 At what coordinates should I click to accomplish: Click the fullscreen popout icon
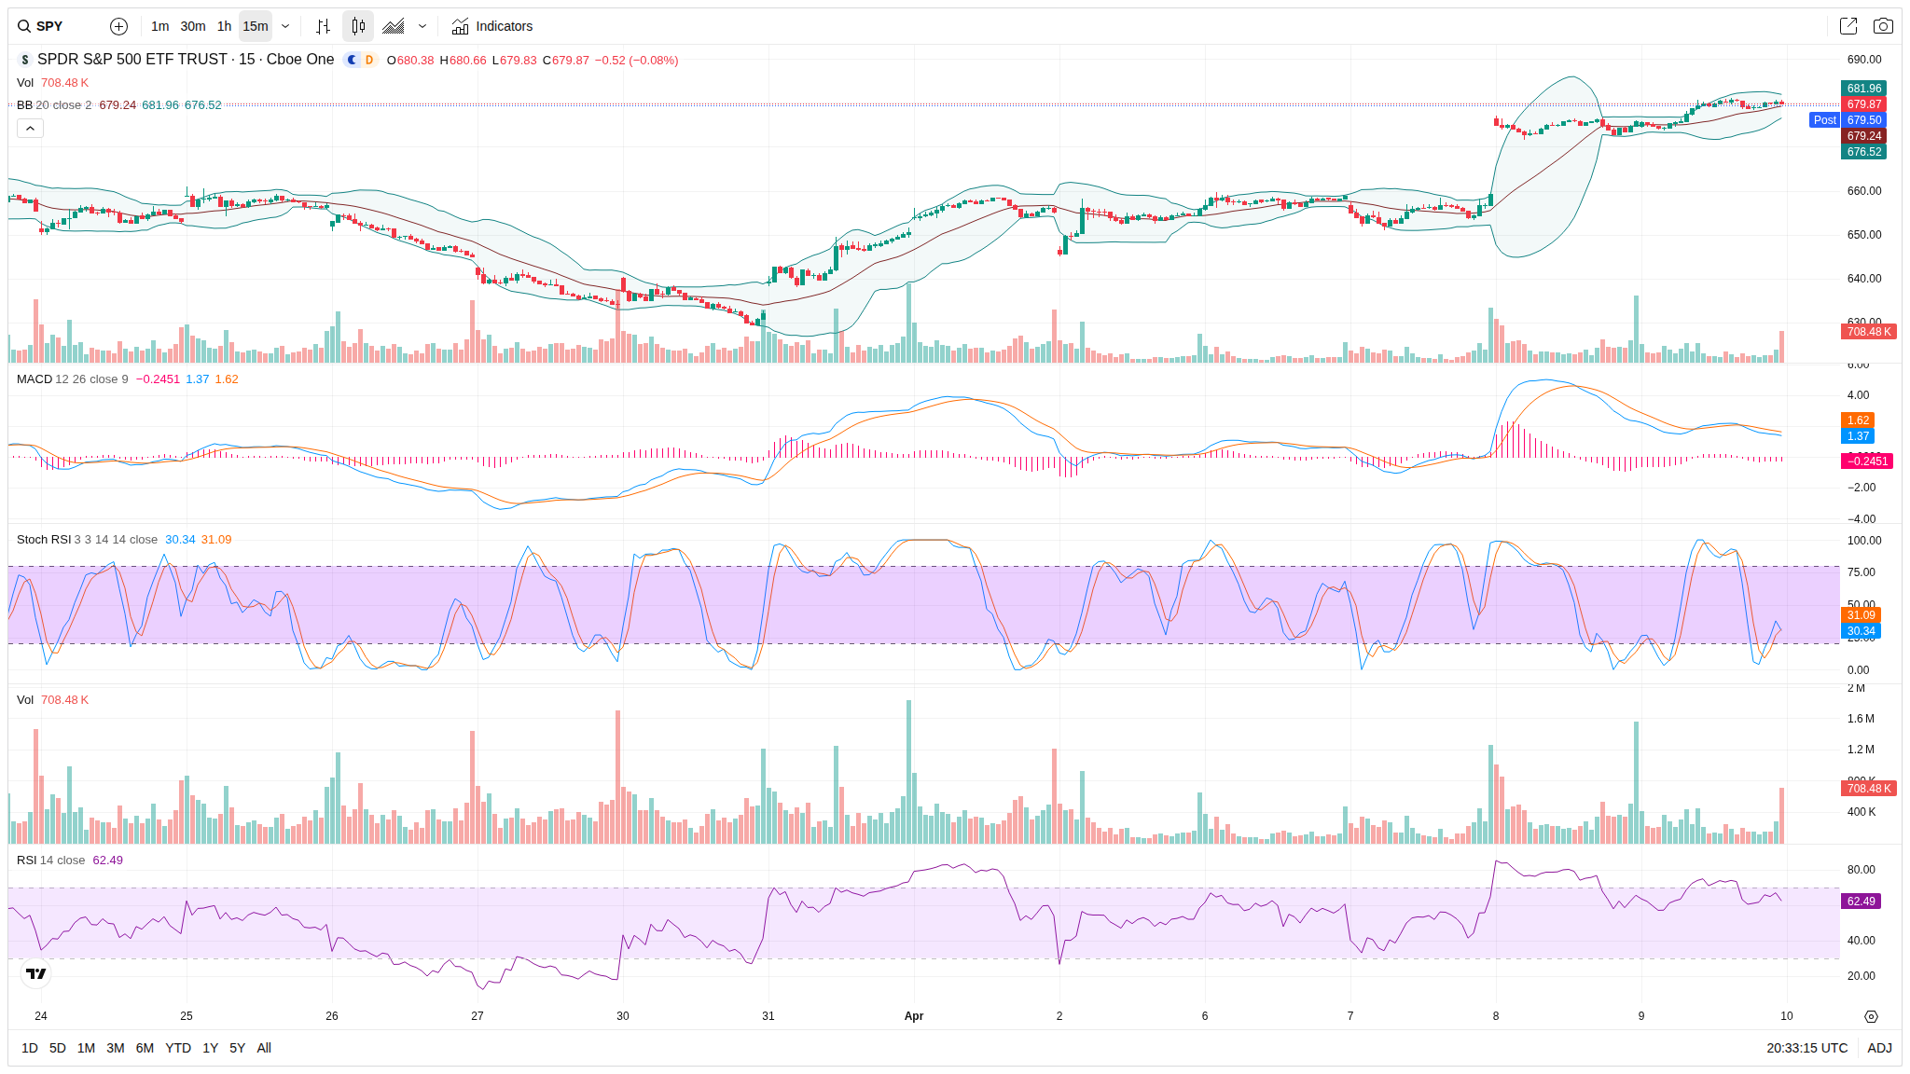1848,26
